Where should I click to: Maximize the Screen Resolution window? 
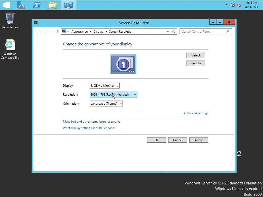(220, 22)
